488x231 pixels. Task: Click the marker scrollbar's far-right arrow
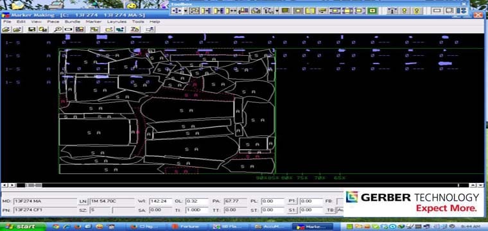[x=481, y=185]
